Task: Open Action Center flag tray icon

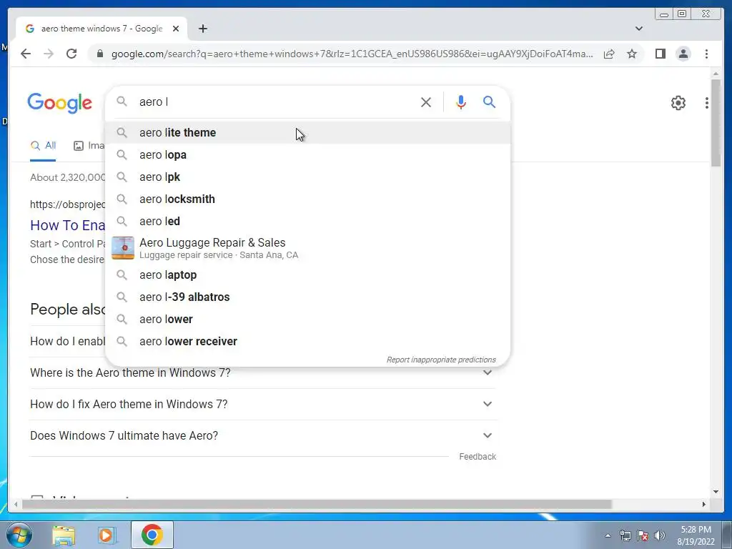Action: tap(643, 535)
